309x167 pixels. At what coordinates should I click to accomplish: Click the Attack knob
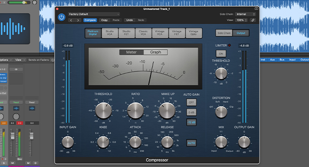click(x=135, y=142)
